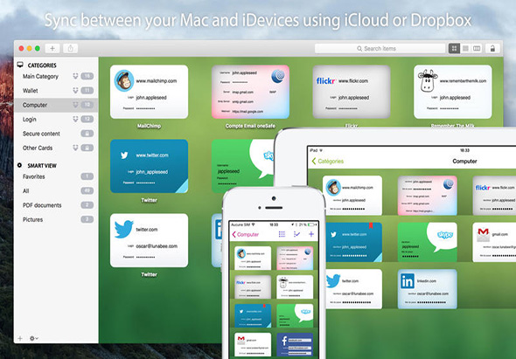Viewport: 516px width, 359px height.
Task: Open white Twitter card oscar@lunabee.com
Action: click(x=149, y=240)
